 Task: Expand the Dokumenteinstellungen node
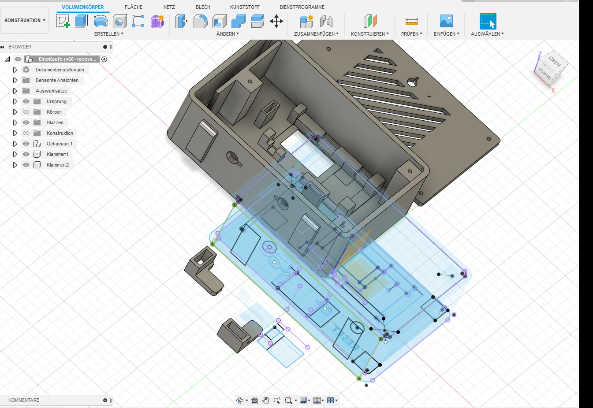coord(15,70)
